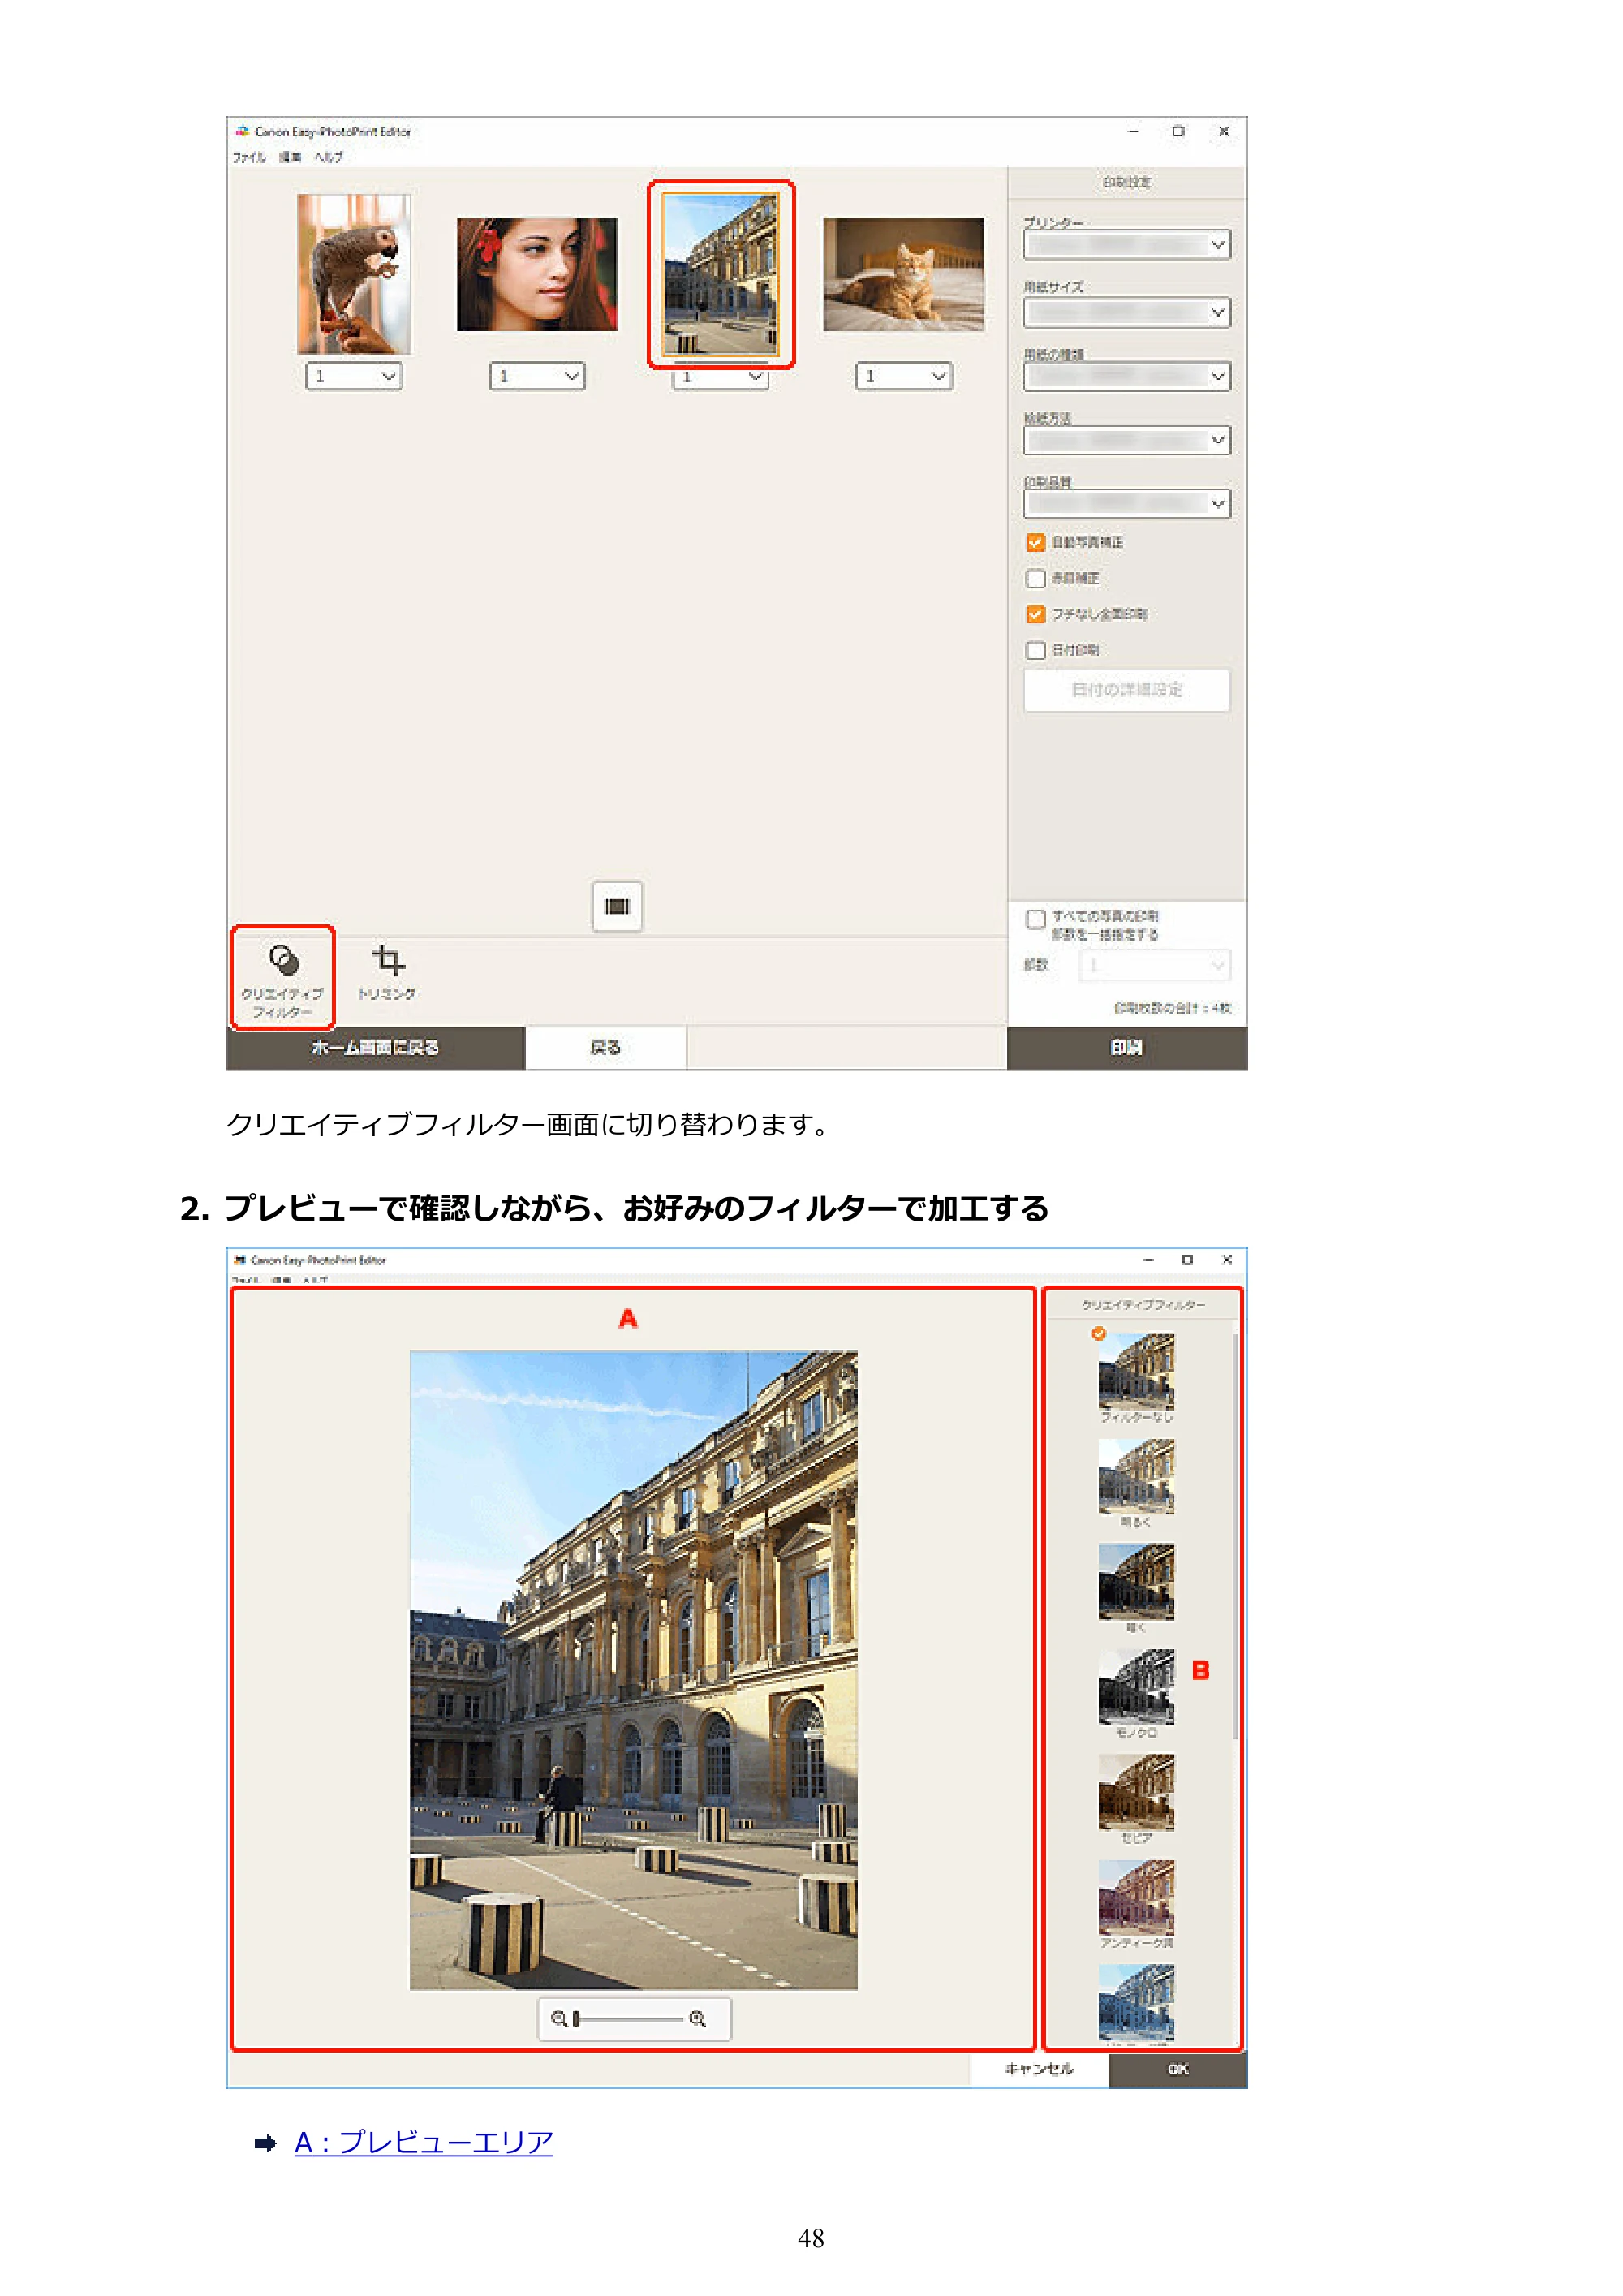Open the ヘルプ (Help) menu in the print settings window

pyautogui.click(x=328, y=157)
